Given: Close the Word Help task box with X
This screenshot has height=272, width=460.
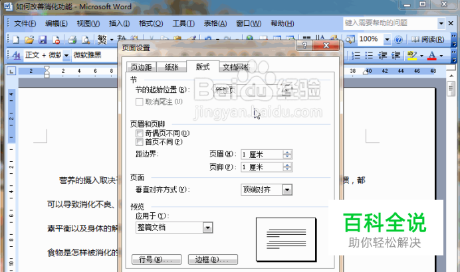Looking at the screenshot, I should [451, 23].
